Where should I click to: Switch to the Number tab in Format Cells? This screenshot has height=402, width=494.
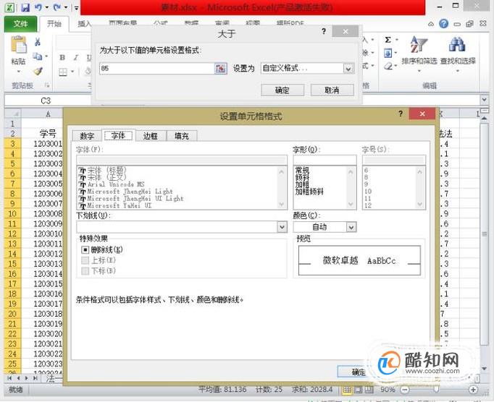point(87,136)
